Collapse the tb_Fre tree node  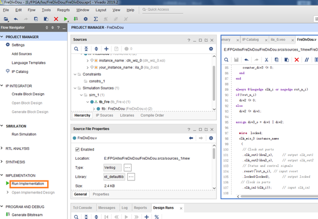click(x=87, y=102)
